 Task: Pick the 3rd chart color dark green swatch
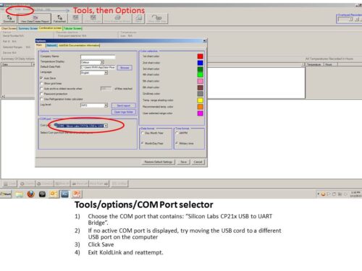[x=200, y=69]
